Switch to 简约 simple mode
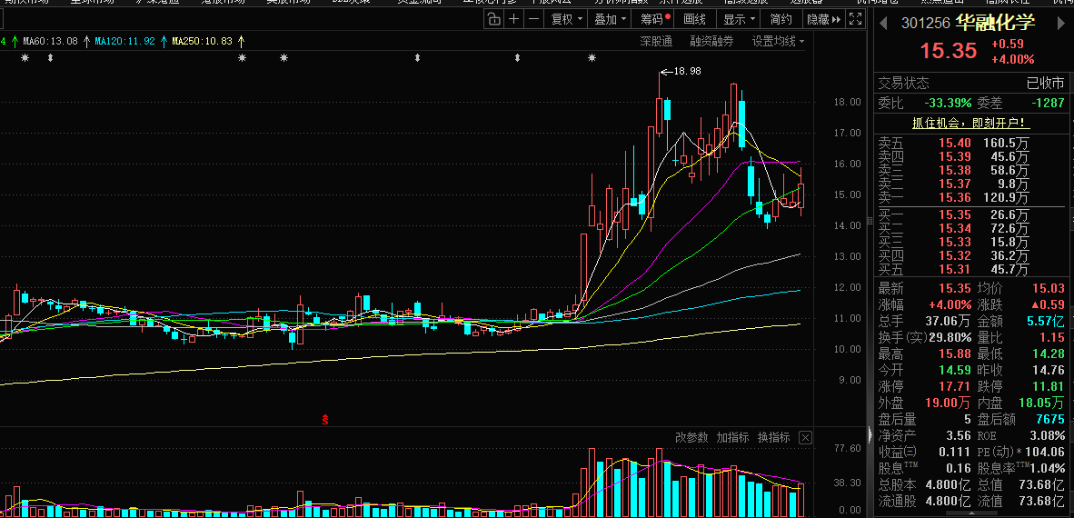The width and height of the screenshot is (1074, 518). tap(781, 19)
